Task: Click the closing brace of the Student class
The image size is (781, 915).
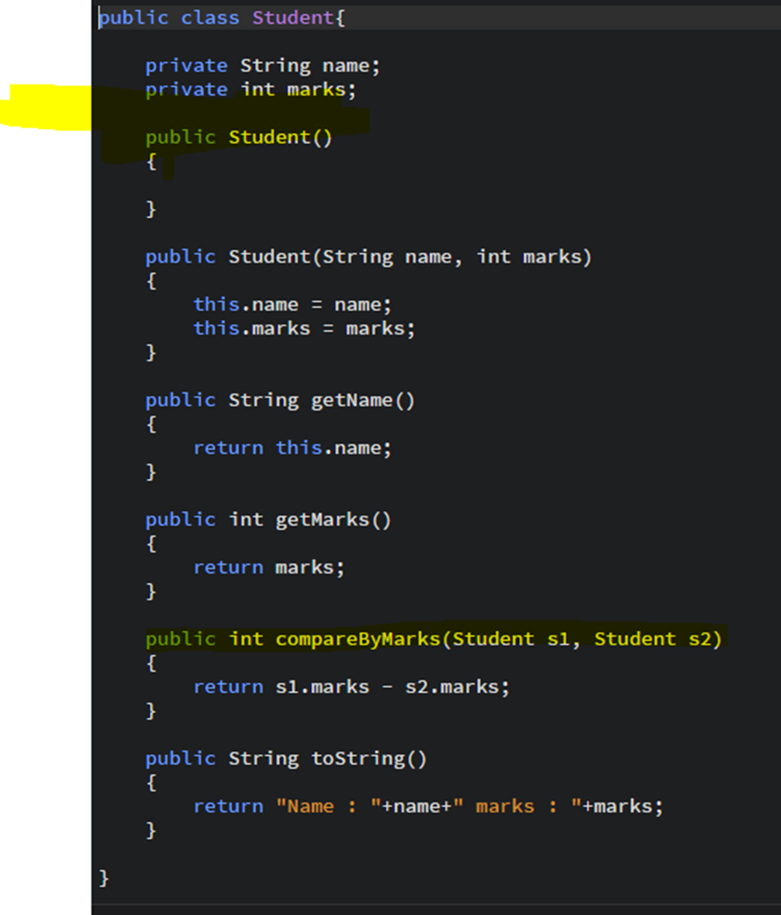Action: click(x=102, y=876)
